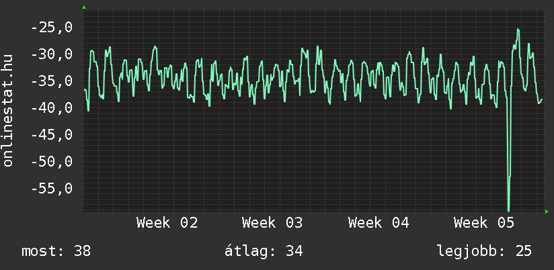Click the -45,0 Y-axis label

[52, 135]
